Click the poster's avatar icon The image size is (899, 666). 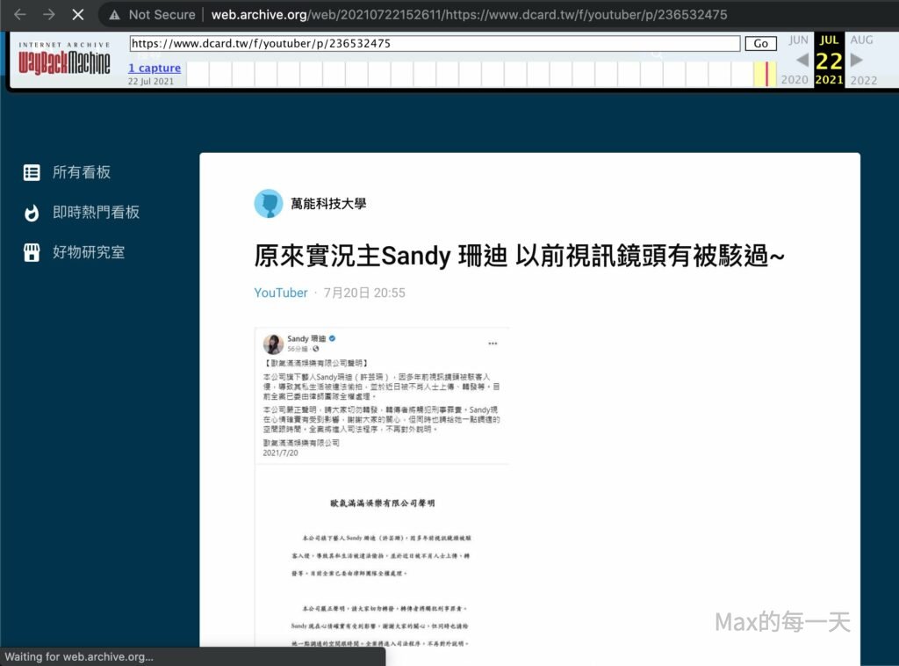pos(268,204)
